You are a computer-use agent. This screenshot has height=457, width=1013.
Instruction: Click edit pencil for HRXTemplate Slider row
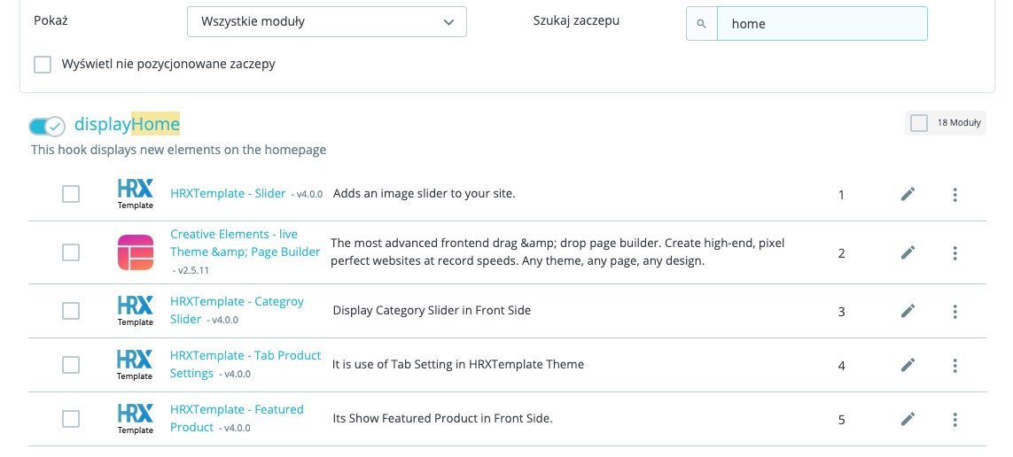pyautogui.click(x=908, y=195)
